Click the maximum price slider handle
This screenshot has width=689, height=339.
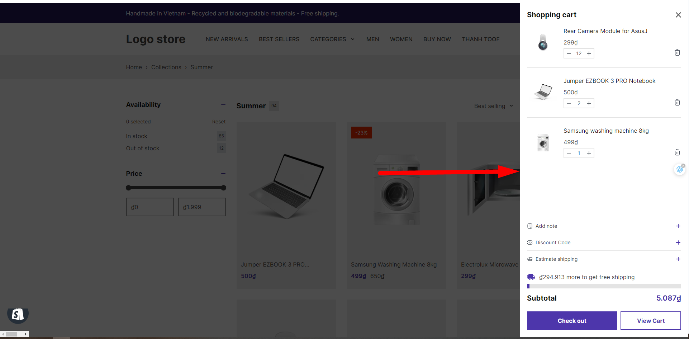(223, 188)
